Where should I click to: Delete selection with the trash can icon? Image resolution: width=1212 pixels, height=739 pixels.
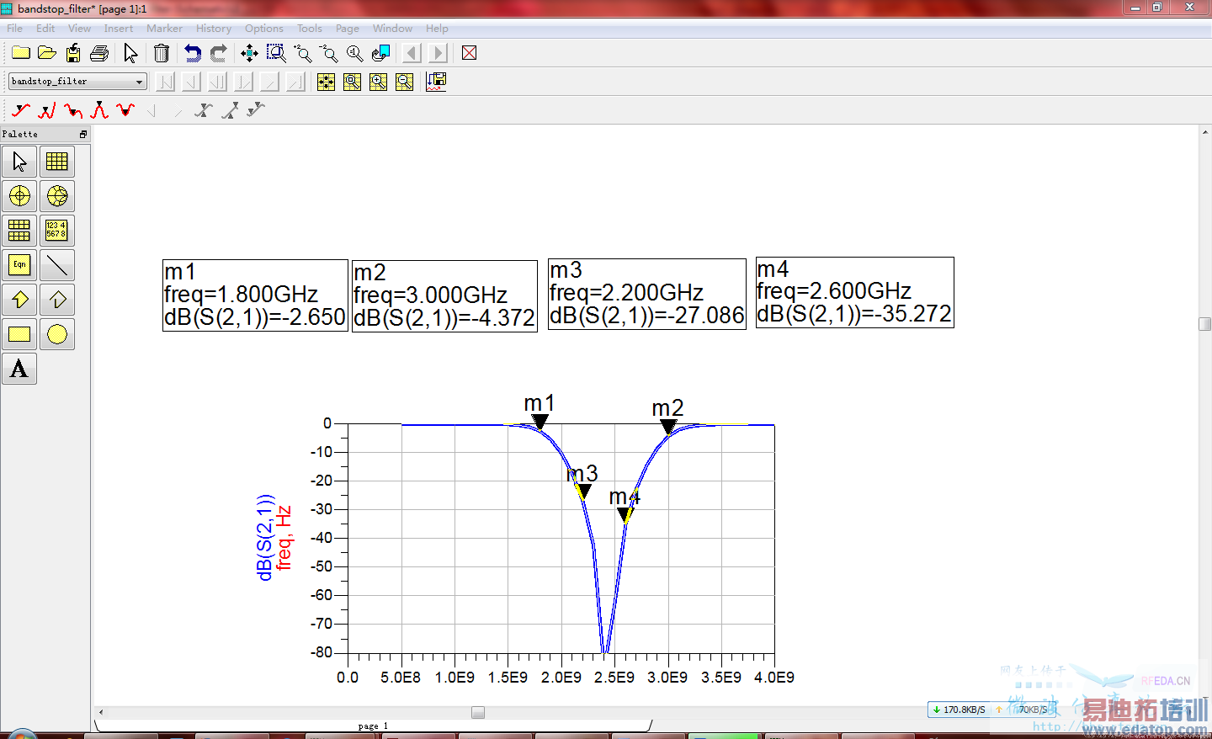pyautogui.click(x=162, y=53)
